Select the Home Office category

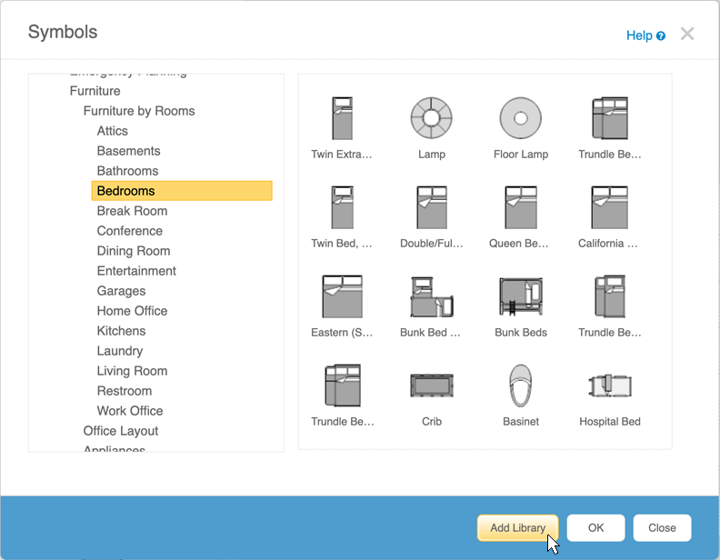(x=132, y=311)
